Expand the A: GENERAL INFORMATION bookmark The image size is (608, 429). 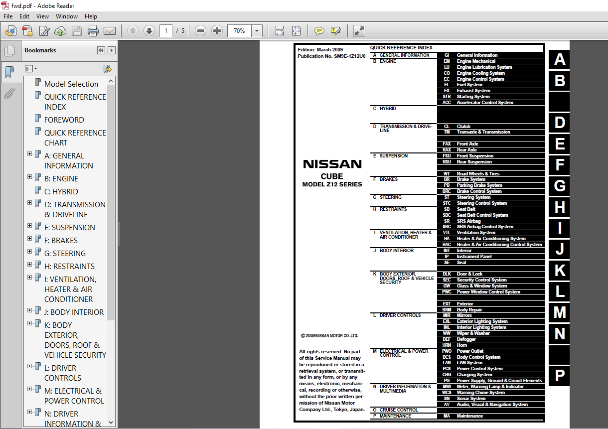(x=30, y=154)
